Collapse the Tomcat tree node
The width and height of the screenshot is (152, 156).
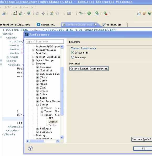(37, 105)
